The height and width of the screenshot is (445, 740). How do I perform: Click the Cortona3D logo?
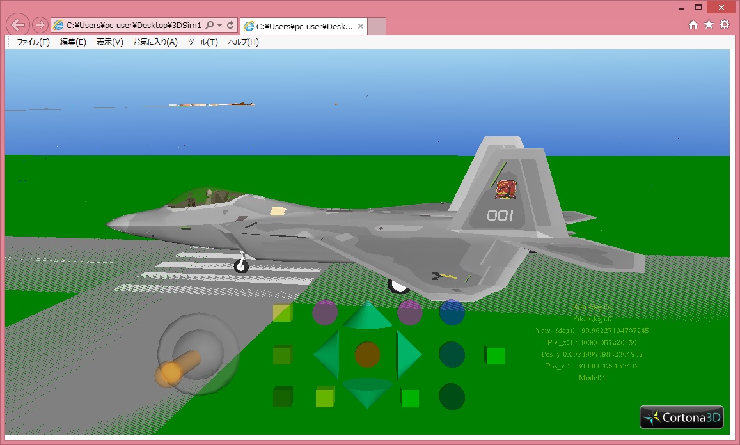(682, 418)
